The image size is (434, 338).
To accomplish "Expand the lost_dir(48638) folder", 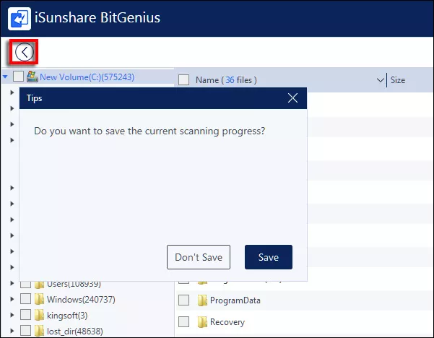I will click(12, 331).
